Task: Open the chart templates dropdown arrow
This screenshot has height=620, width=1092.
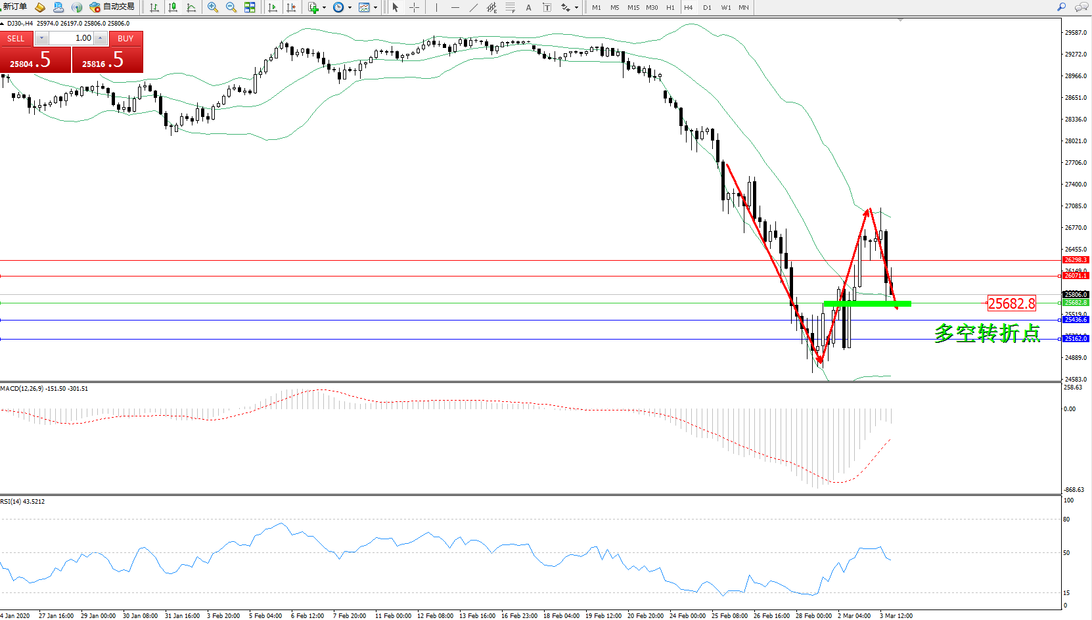Action: point(375,8)
